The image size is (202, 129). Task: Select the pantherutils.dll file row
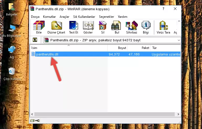tap(105, 54)
